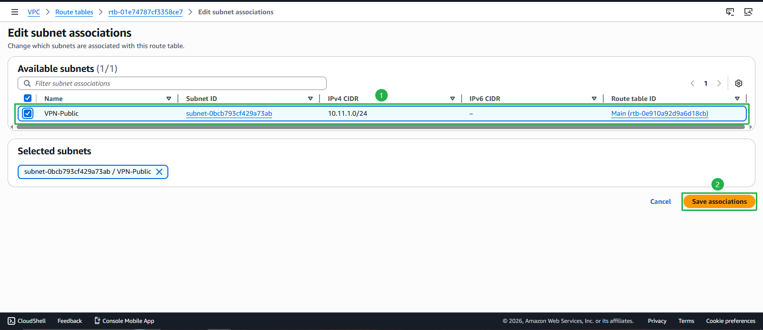763x330 pixels.
Task: Sort by IPv4 CIDR column arrow
Action: point(453,99)
